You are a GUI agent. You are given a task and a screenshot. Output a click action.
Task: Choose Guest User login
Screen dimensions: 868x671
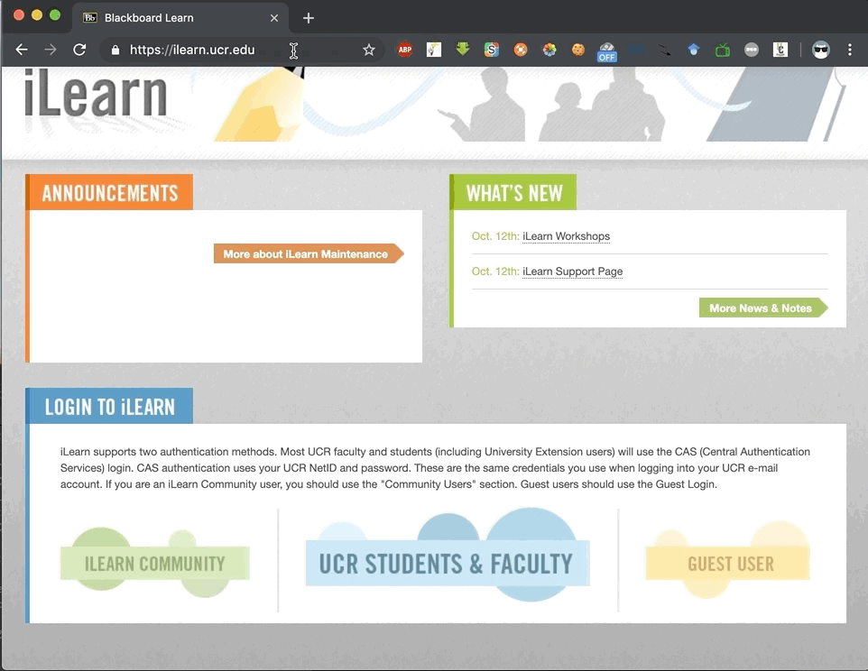pyautogui.click(x=728, y=563)
